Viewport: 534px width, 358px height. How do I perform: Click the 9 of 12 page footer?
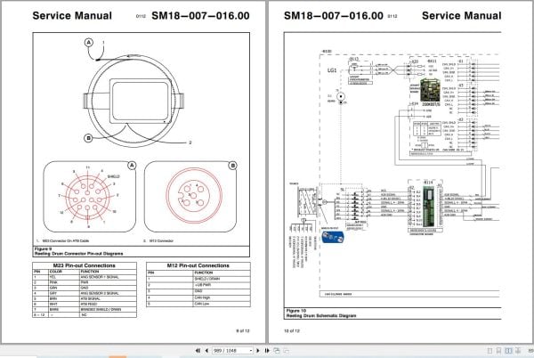(x=243, y=330)
